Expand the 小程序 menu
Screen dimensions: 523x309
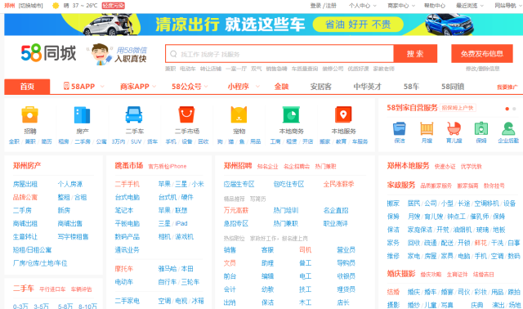click(x=244, y=87)
